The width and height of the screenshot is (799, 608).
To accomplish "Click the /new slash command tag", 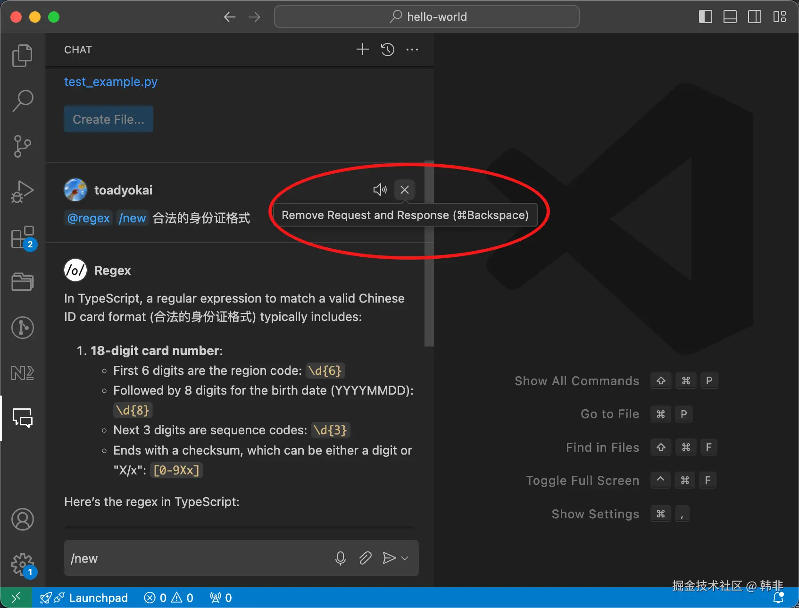I will pos(133,218).
